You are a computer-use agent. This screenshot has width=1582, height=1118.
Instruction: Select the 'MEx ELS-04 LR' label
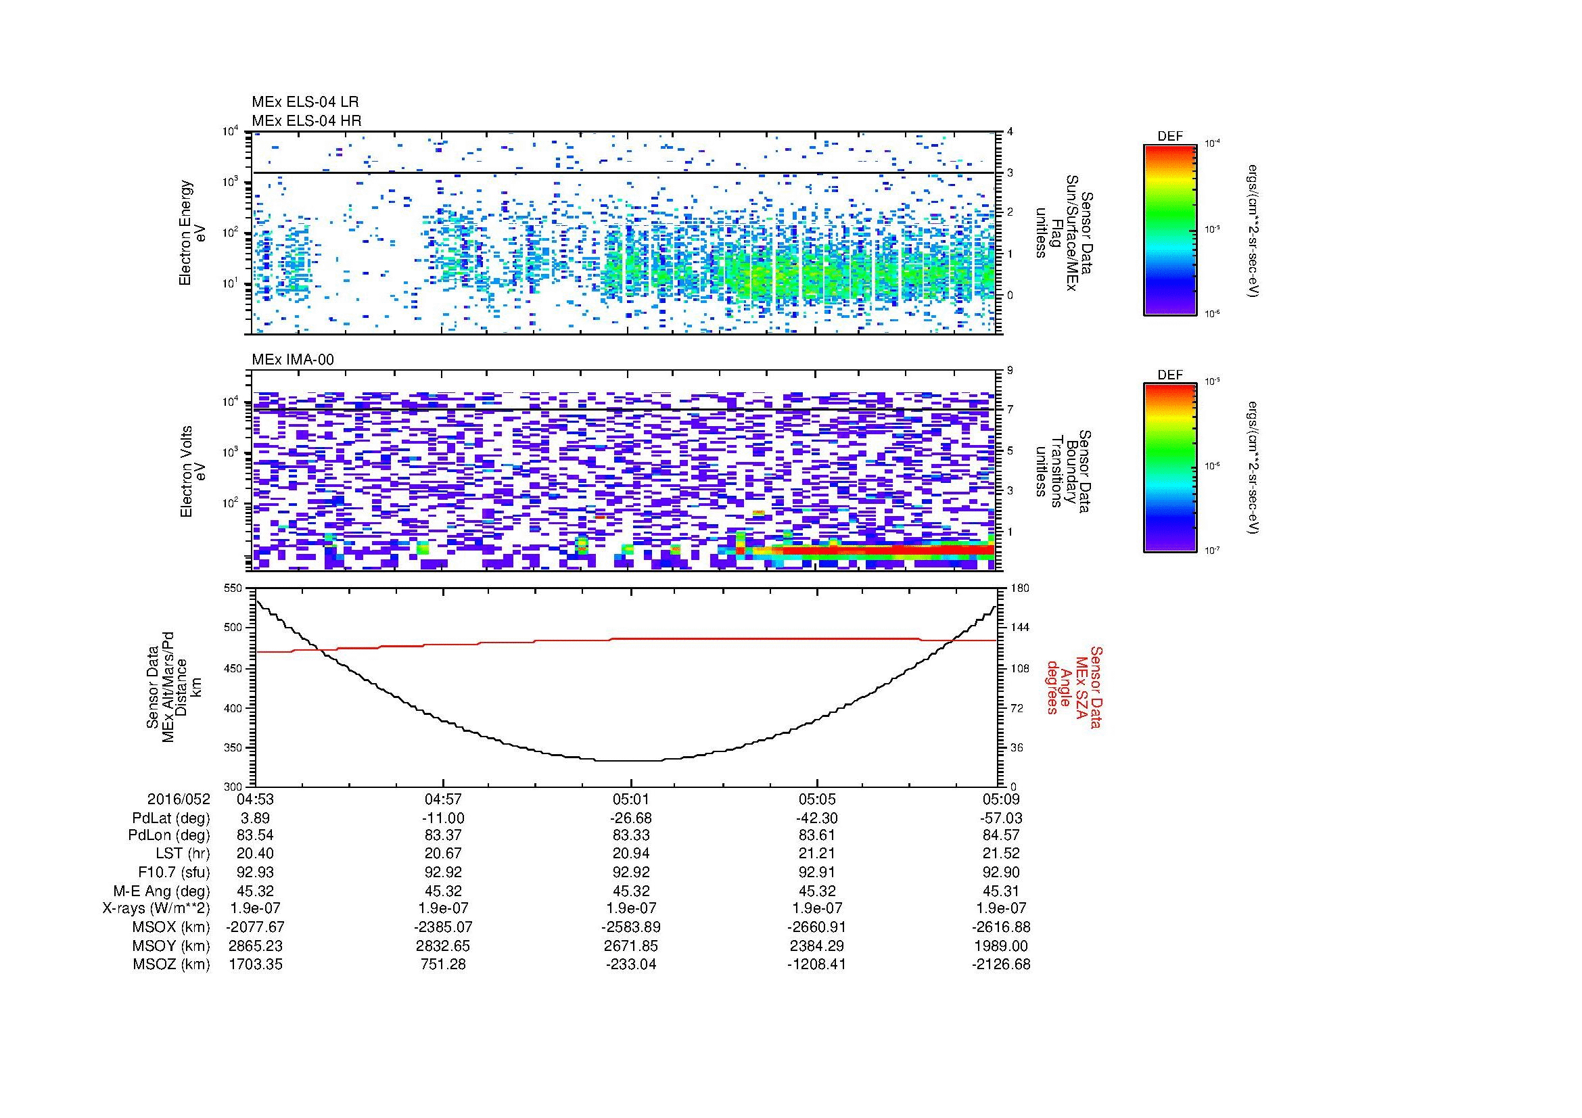tap(305, 102)
